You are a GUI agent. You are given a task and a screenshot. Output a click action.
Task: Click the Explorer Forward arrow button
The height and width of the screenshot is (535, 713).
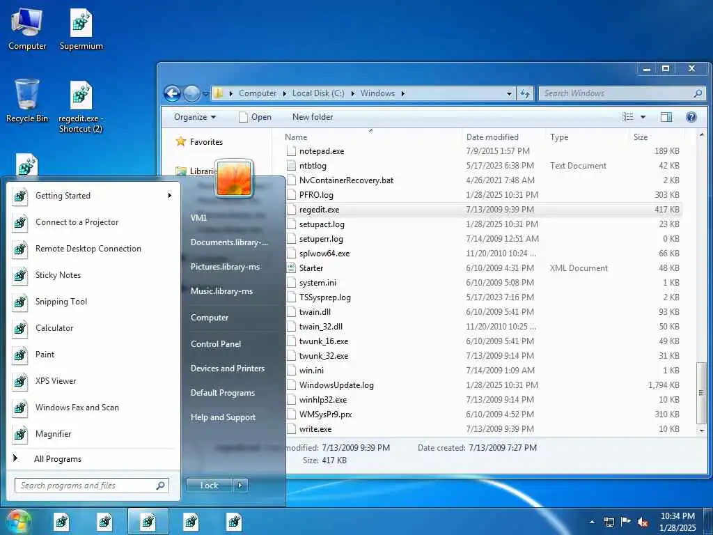point(191,94)
